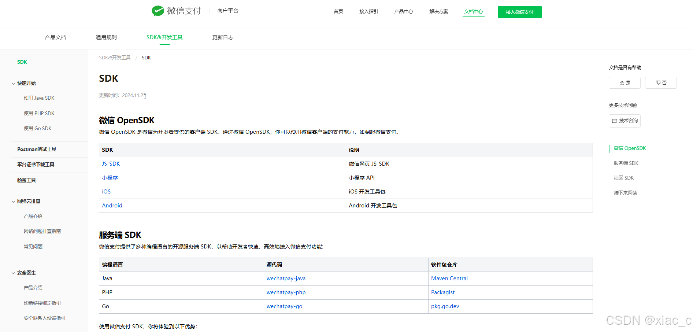Viewport: 693px width, 332px height.
Task: Open the Packagist repository link
Action: click(443, 292)
